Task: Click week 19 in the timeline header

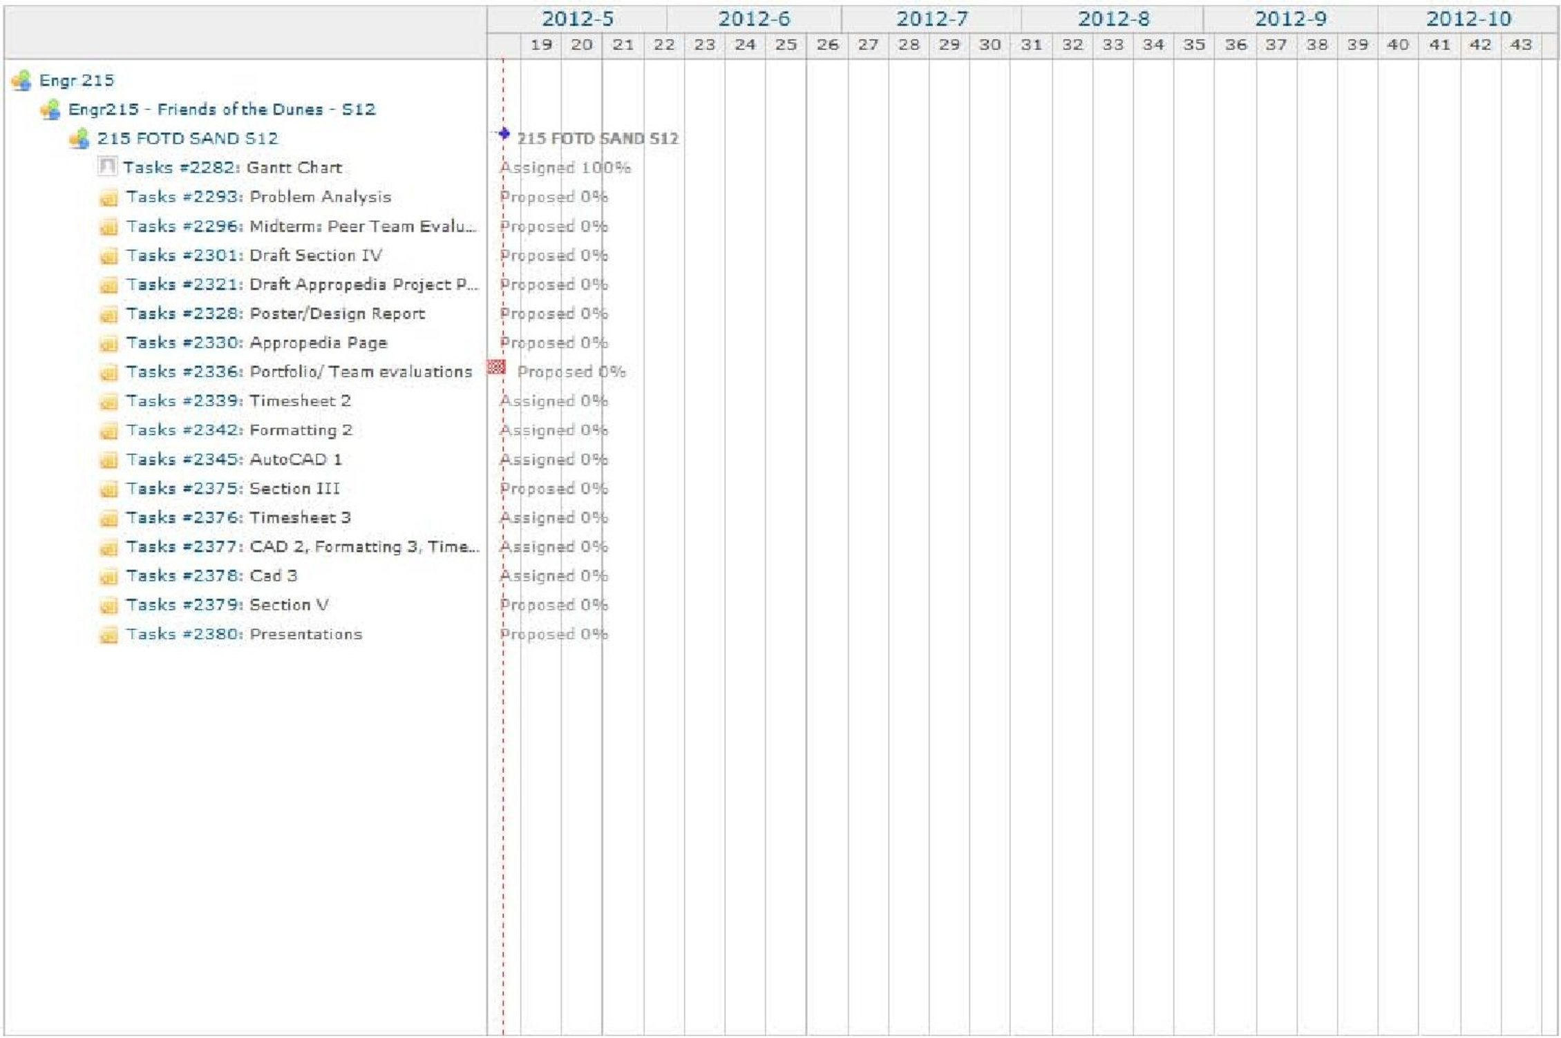Action: coord(541,46)
